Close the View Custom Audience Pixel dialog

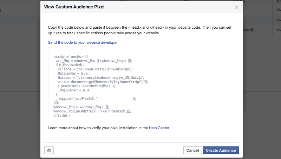coord(237,7)
